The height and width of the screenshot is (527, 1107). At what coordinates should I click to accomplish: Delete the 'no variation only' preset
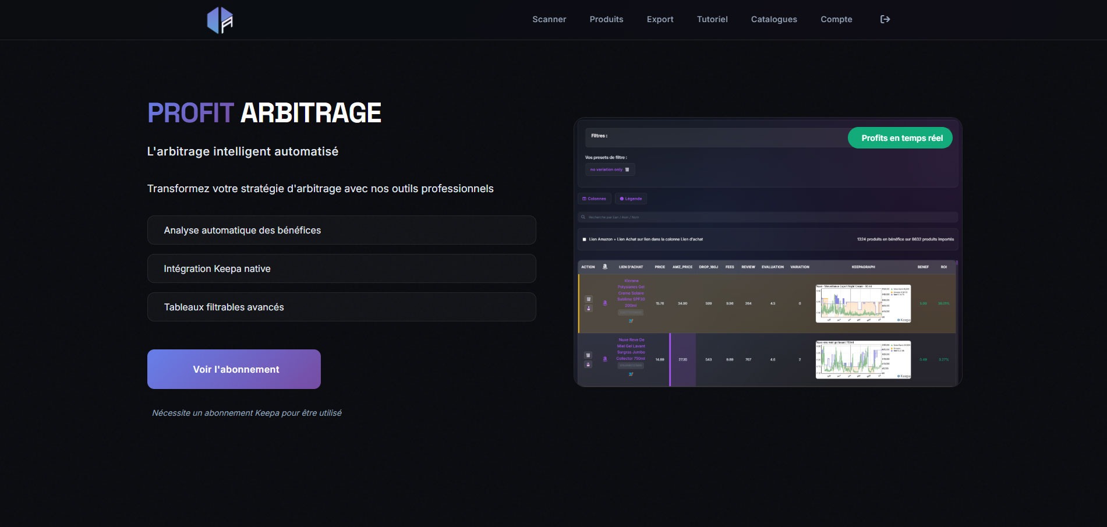pyautogui.click(x=627, y=169)
